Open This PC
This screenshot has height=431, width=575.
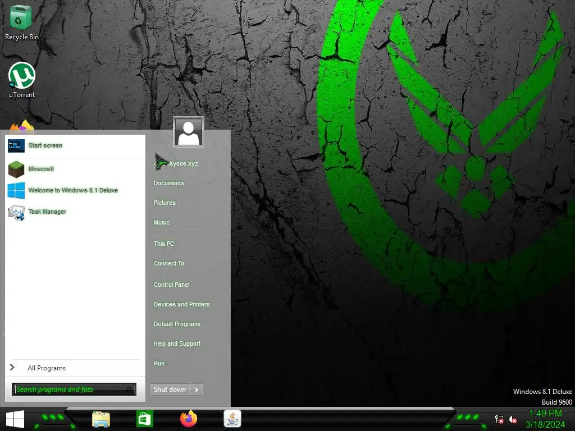164,244
